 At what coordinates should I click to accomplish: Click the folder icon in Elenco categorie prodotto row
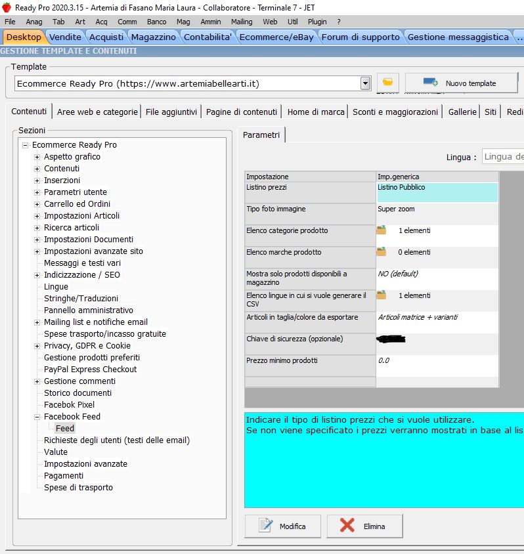[x=382, y=230]
